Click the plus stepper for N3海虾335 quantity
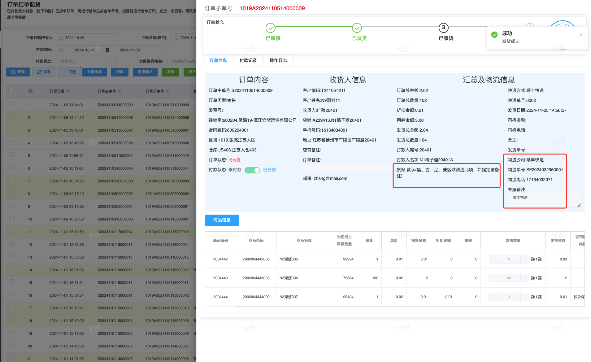 (524, 259)
